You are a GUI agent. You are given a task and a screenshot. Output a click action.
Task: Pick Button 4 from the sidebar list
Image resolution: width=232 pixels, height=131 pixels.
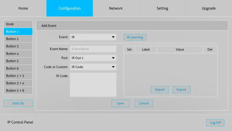click(x=18, y=54)
